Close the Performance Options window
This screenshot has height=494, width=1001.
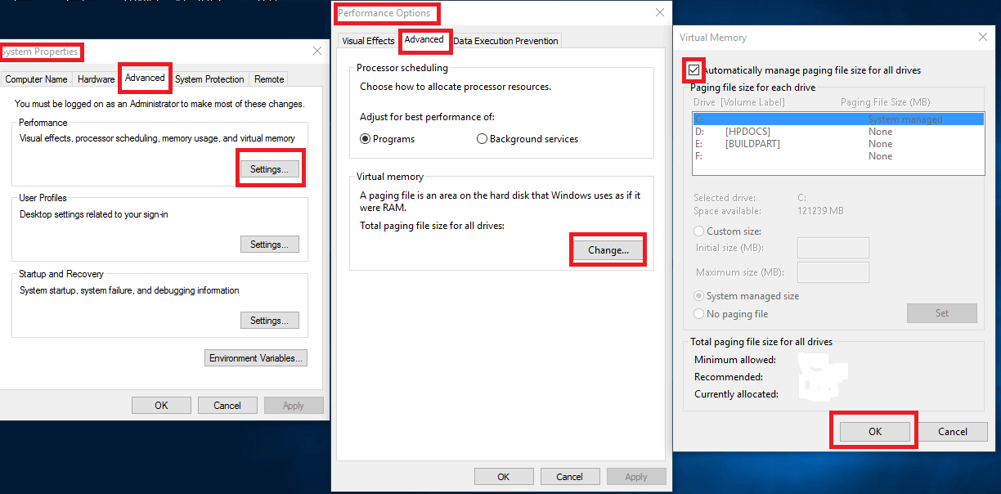pyautogui.click(x=660, y=12)
